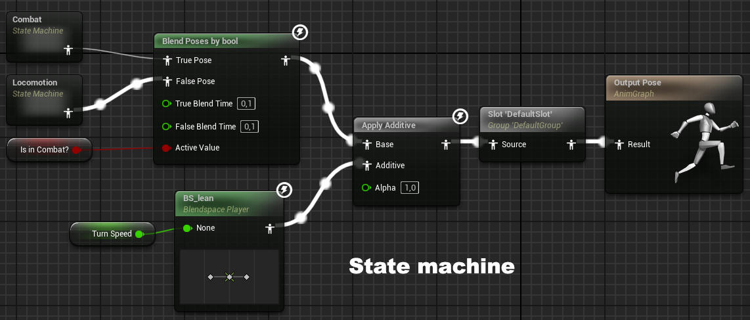This screenshot has width=750, height=320.
Task: Click the lightning icon on BS_lean node
Action: click(x=284, y=191)
